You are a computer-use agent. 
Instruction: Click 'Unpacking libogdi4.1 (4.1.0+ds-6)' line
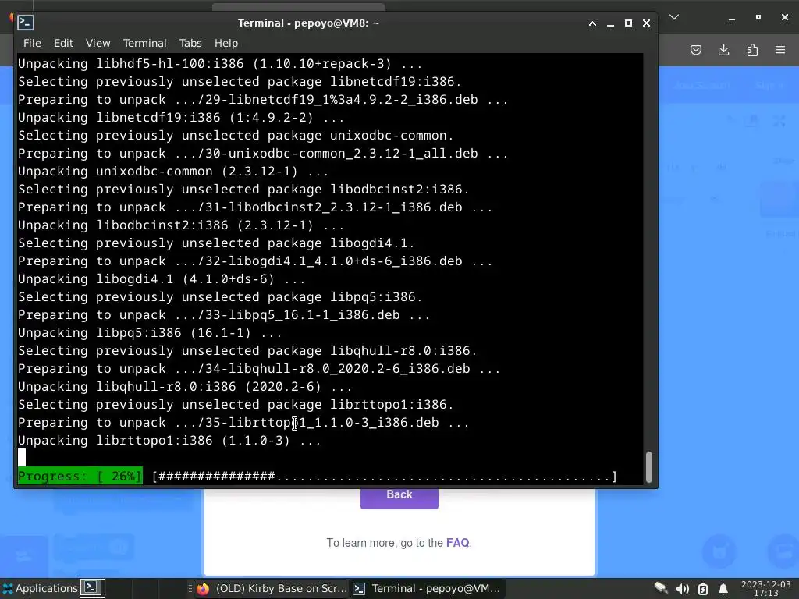pyautogui.click(x=162, y=280)
